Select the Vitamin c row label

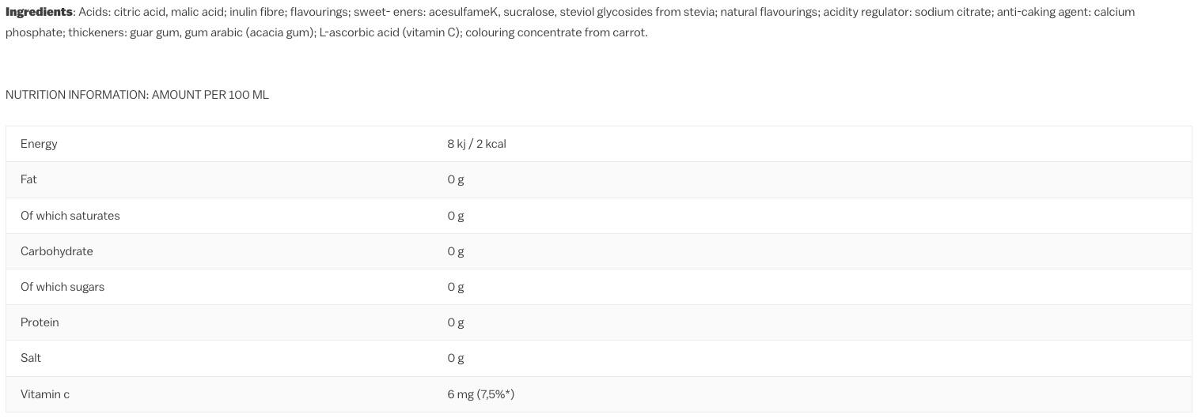pos(45,394)
